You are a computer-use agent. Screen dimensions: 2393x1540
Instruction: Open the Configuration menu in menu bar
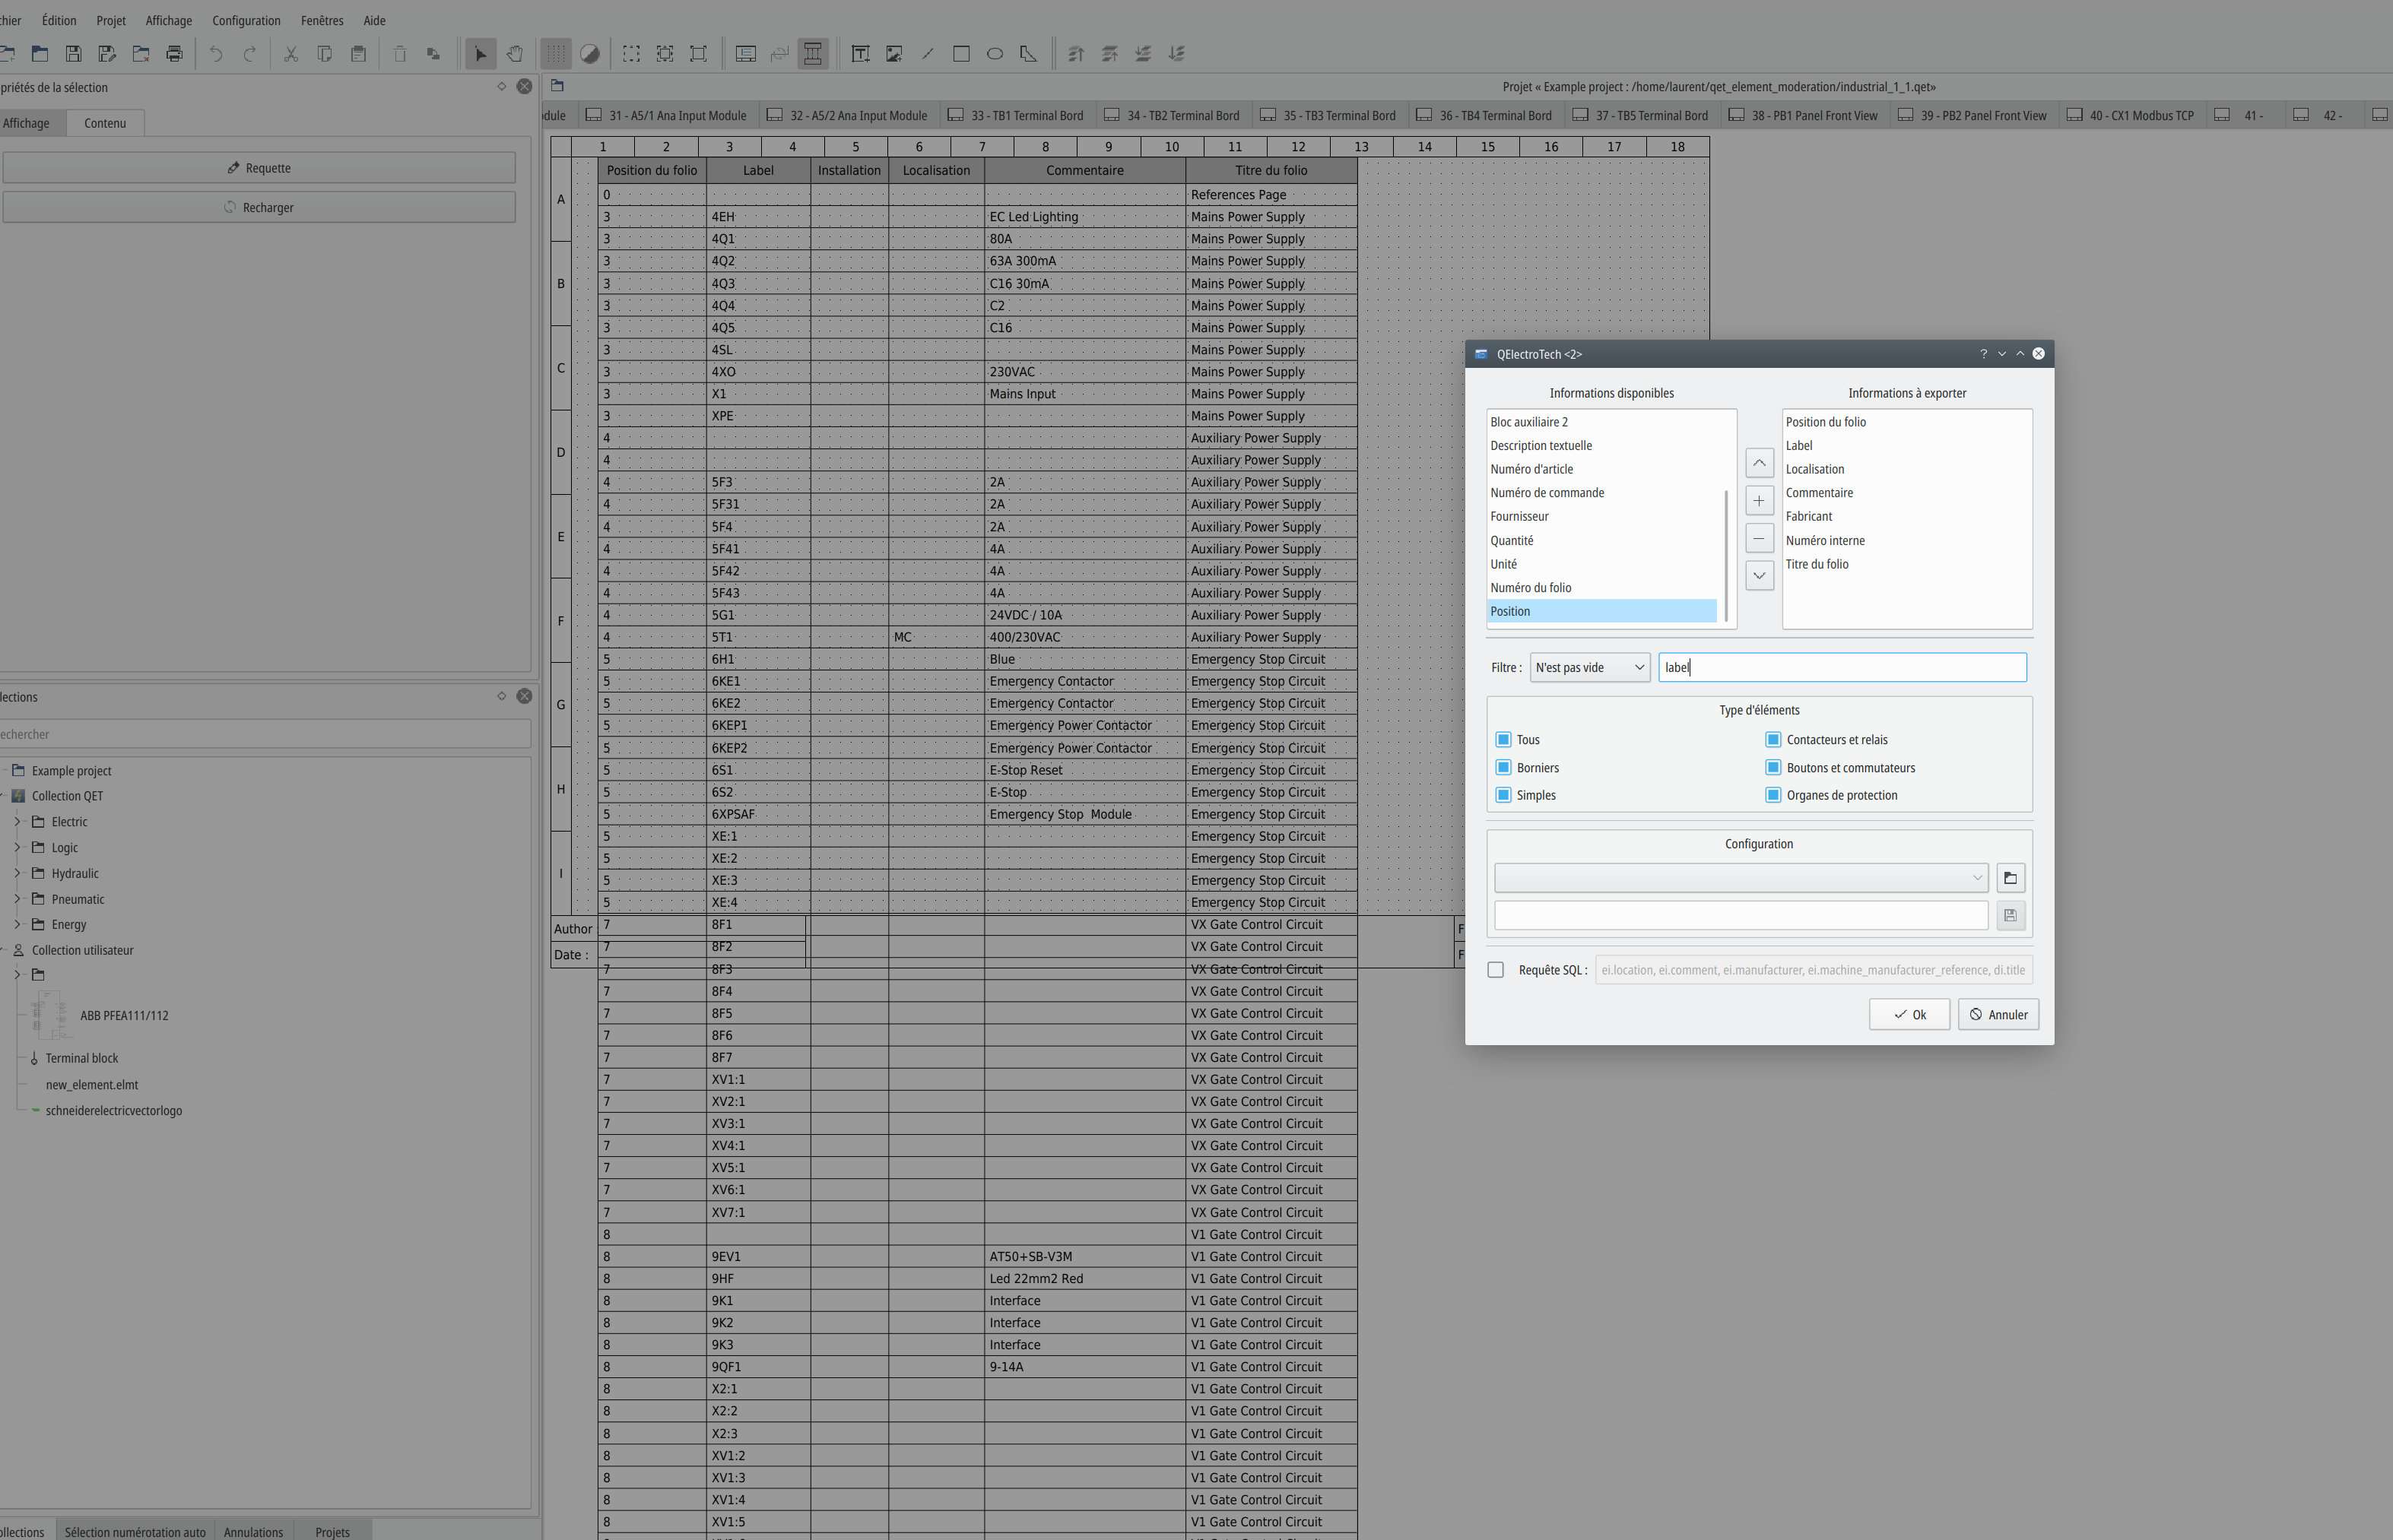click(246, 20)
